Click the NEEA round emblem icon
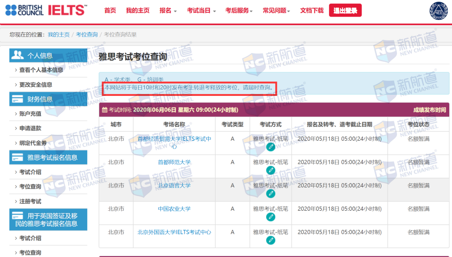 pyautogui.click(x=439, y=11)
